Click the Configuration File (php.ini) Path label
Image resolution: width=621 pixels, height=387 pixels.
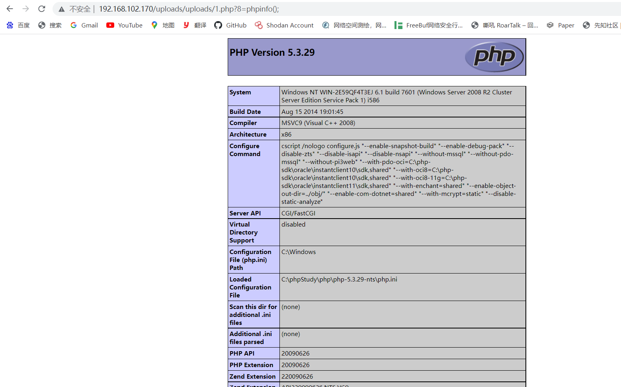[x=250, y=260]
